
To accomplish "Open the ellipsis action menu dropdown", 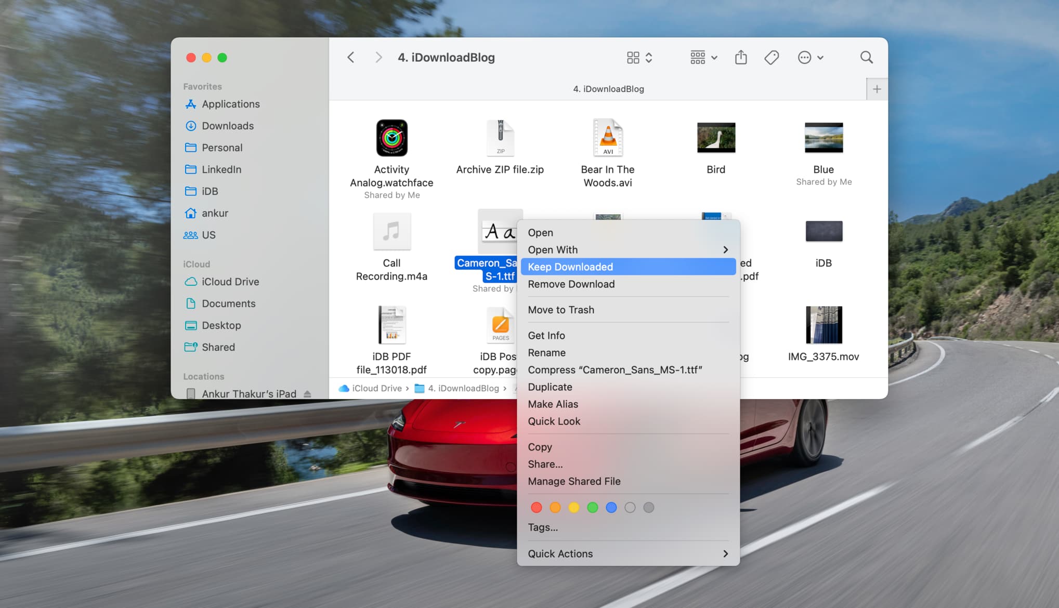I will (810, 57).
